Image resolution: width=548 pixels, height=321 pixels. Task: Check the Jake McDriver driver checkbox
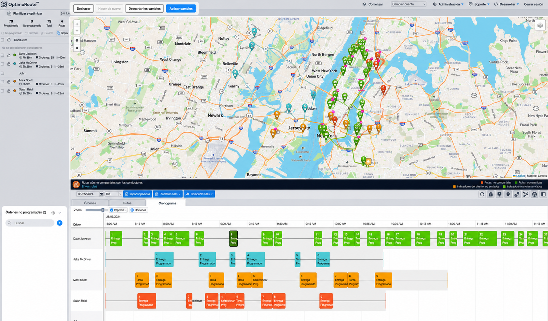tap(2, 64)
